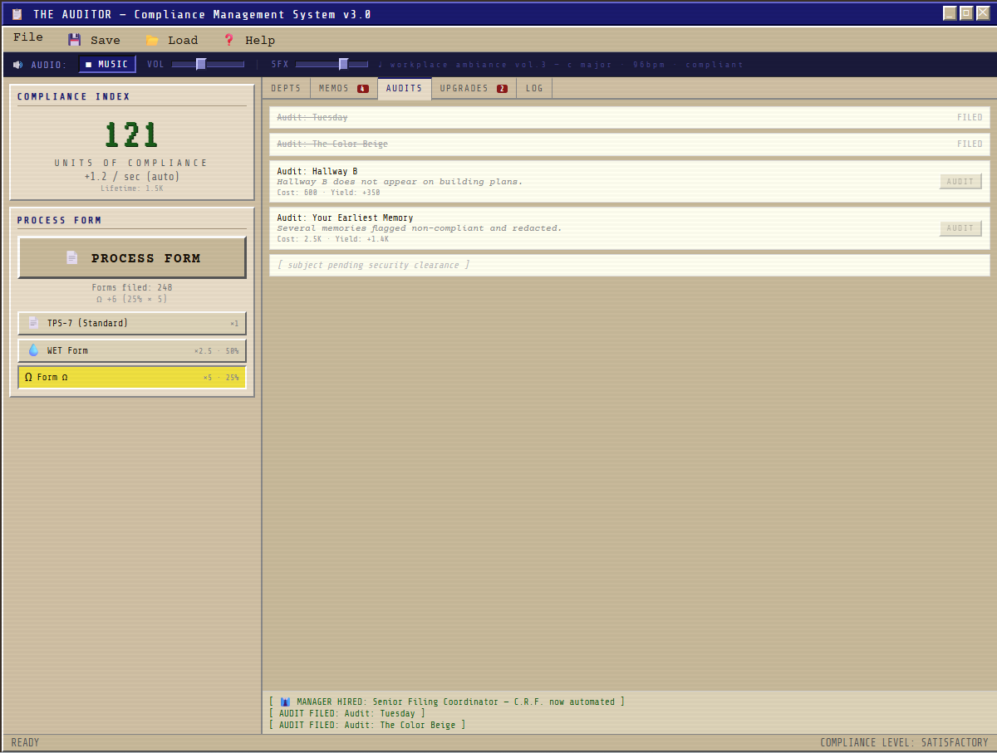Click the MEMOS red notification badge
Screen dimensions: 997x753
(x=363, y=89)
